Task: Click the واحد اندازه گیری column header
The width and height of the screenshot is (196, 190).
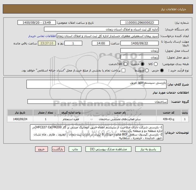Action: point(71,112)
